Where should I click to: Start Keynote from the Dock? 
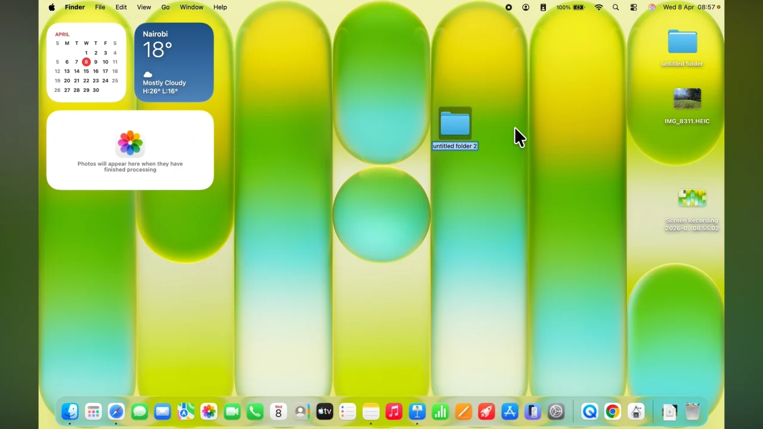coord(416,411)
